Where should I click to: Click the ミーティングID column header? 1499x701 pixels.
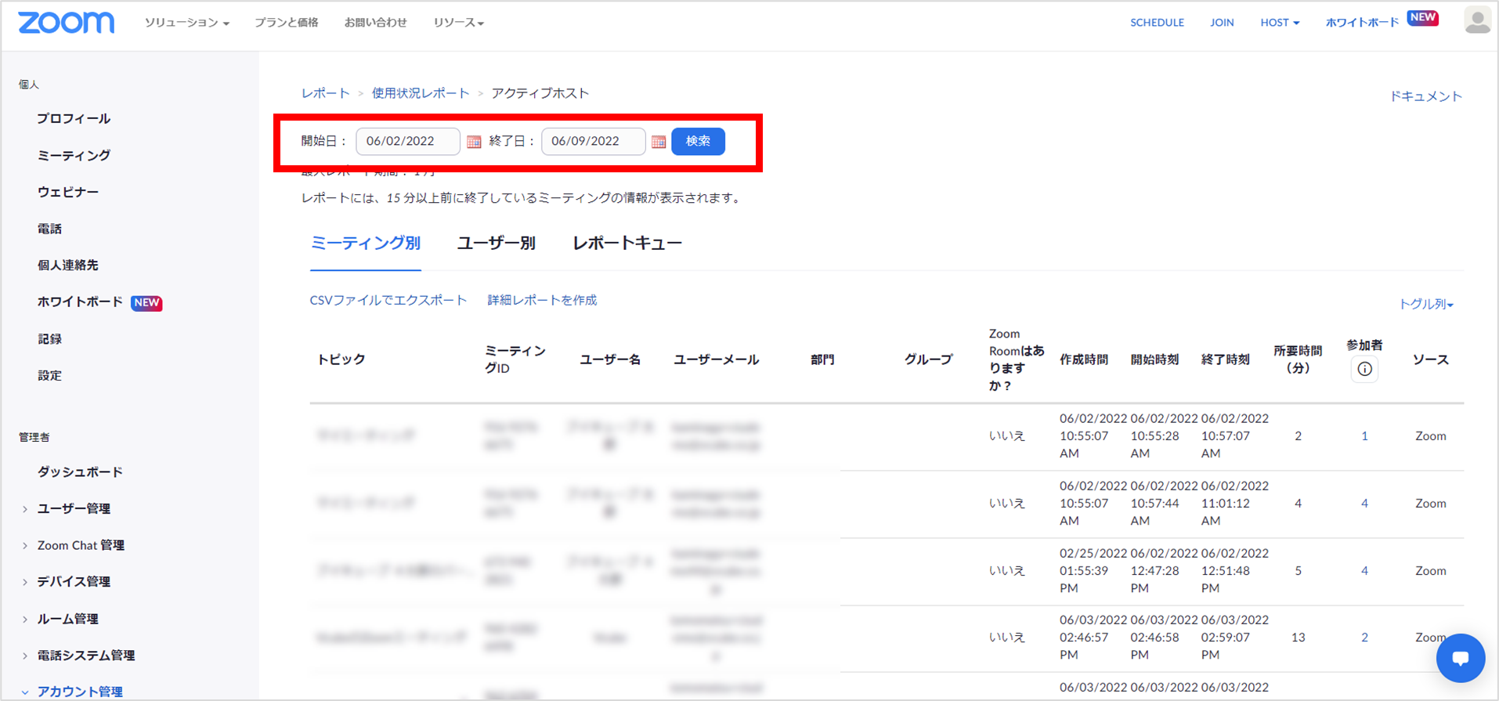click(x=515, y=360)
